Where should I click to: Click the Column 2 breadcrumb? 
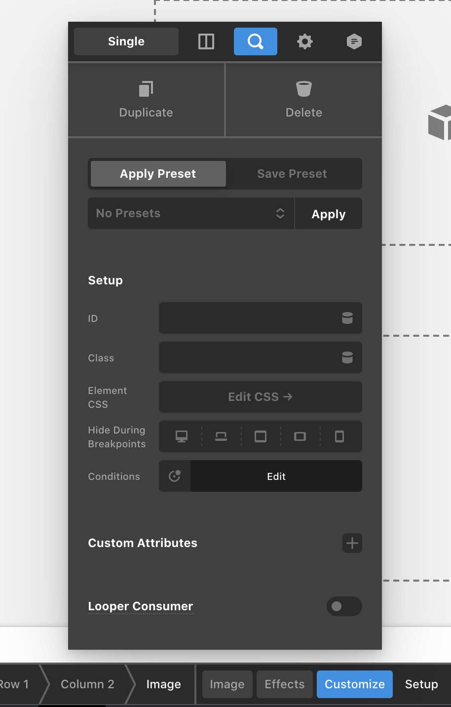point(87,684)
